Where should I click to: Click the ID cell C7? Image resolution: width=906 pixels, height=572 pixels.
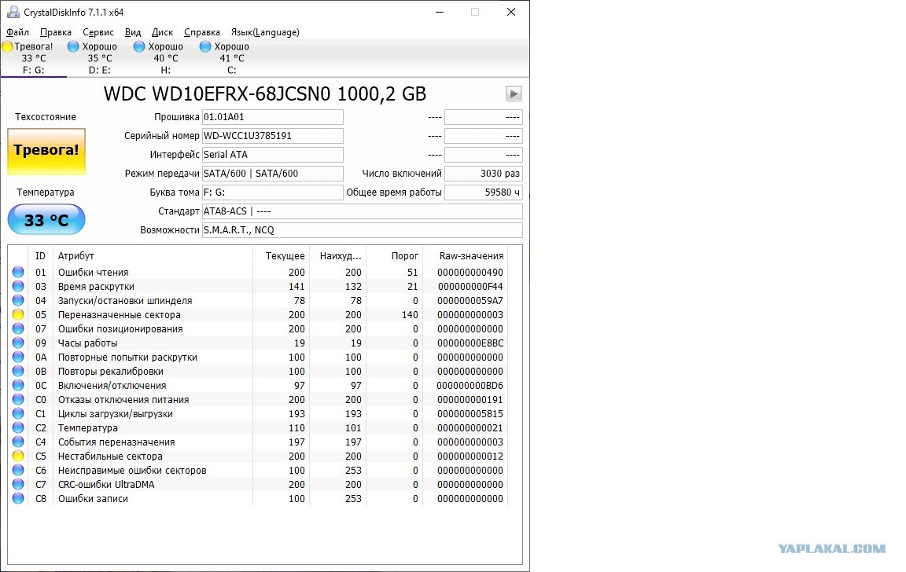coord(40,484)
